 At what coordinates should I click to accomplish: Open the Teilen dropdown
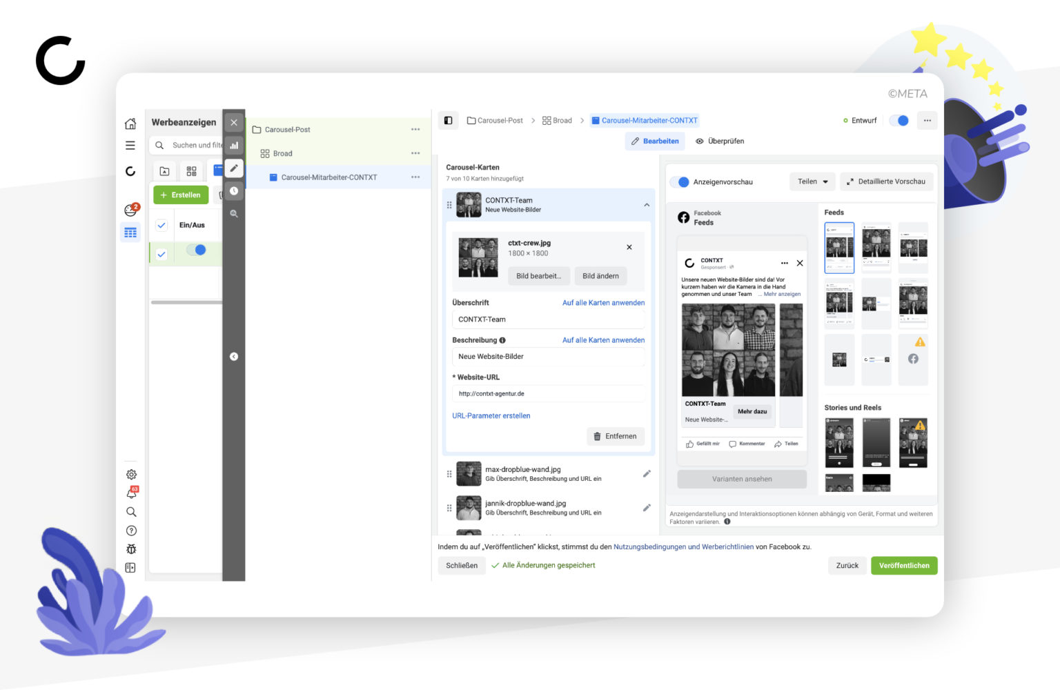pos(812,181)
